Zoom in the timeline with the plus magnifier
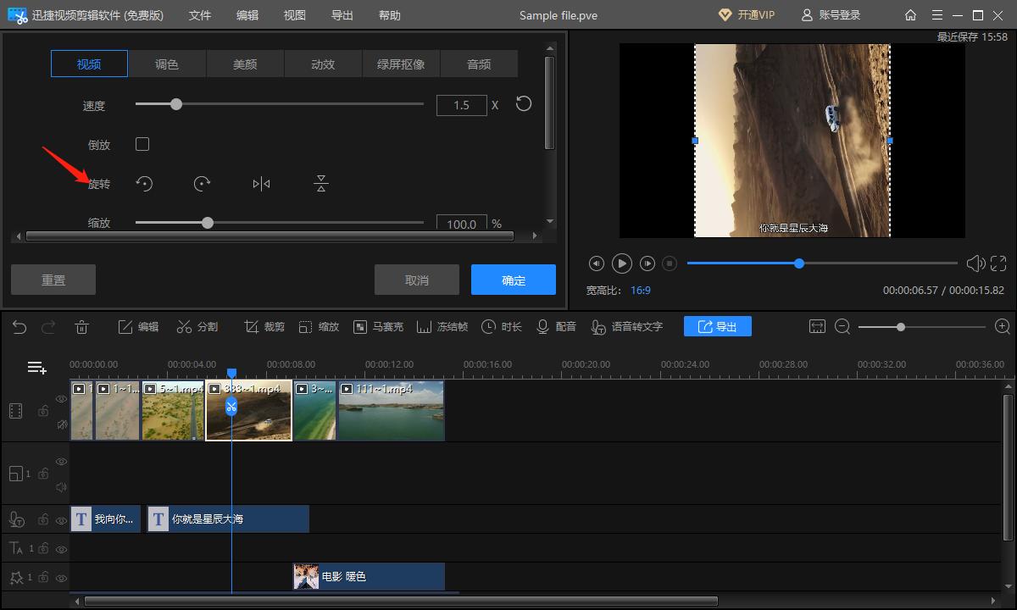The height and width of the screenshot is (610, 1017). point(1003,327)
